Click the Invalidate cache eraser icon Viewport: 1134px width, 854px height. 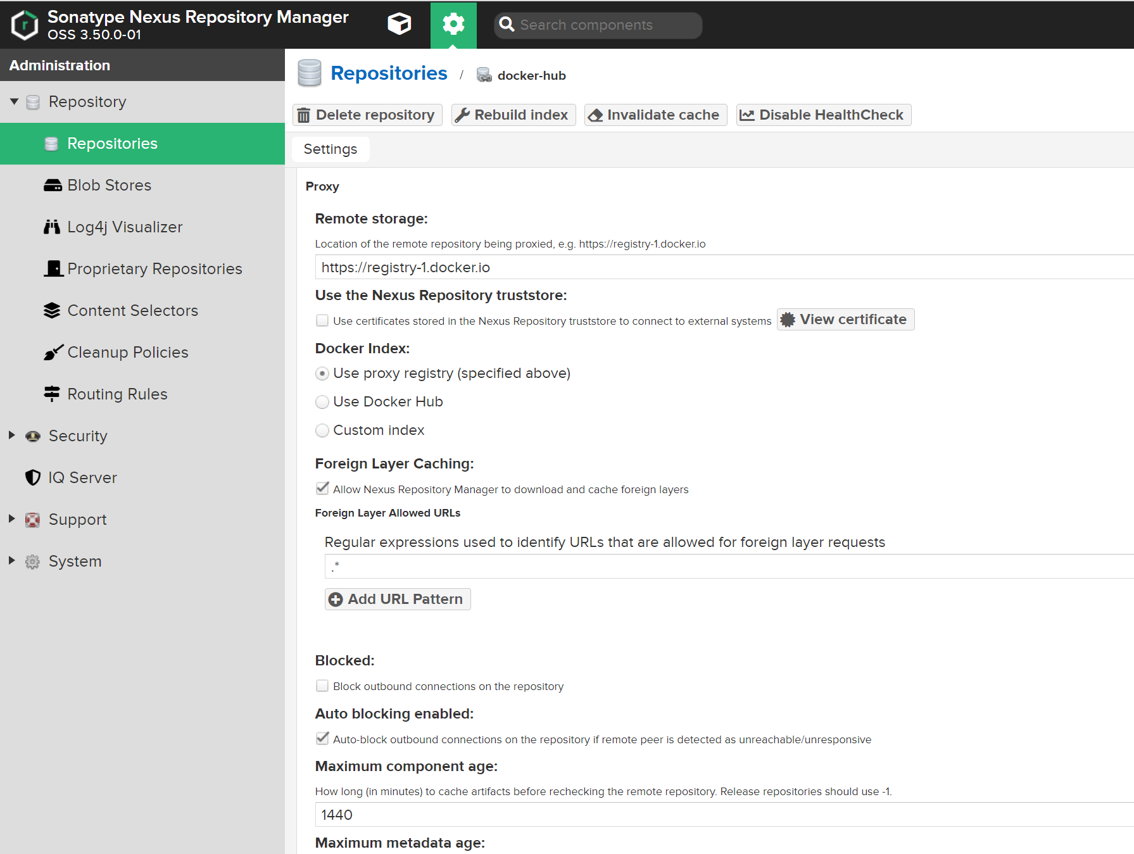click(595, 115)
